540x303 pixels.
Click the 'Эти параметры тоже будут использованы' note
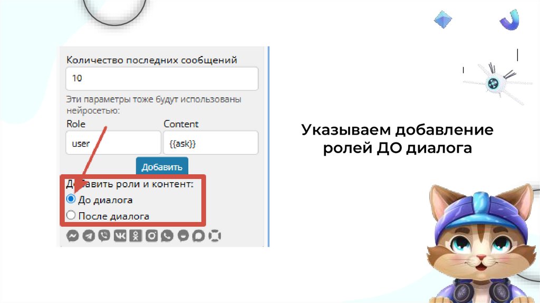tap(153, 105)
